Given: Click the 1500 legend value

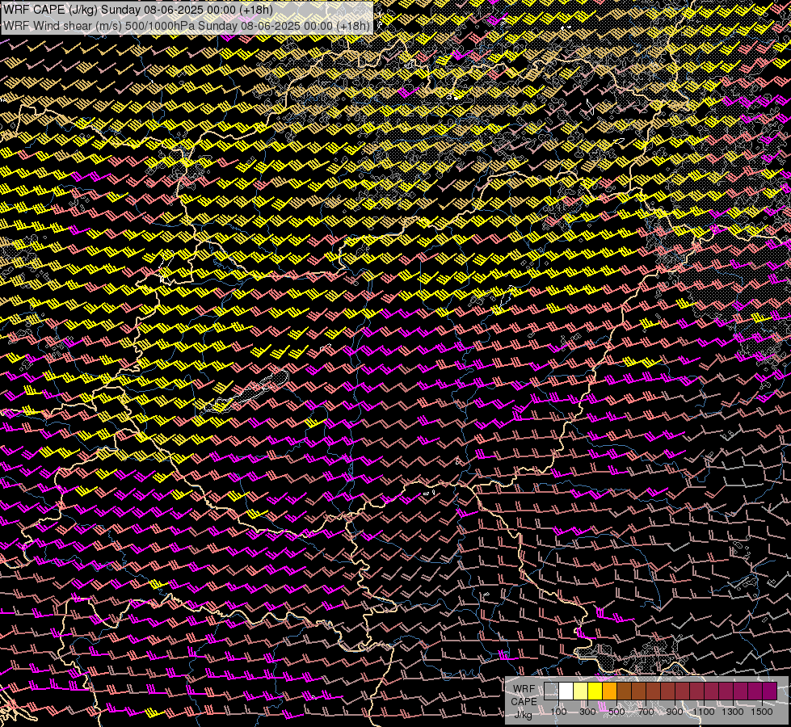Looking at the screenshot, I should 762,712.
